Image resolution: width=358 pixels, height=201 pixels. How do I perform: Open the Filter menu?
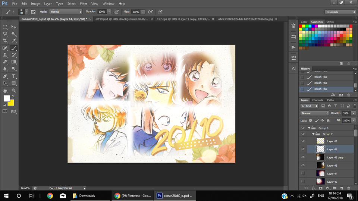coord(84,4)
